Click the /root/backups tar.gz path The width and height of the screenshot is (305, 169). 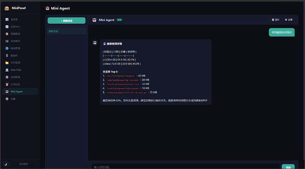click(126, 92)
